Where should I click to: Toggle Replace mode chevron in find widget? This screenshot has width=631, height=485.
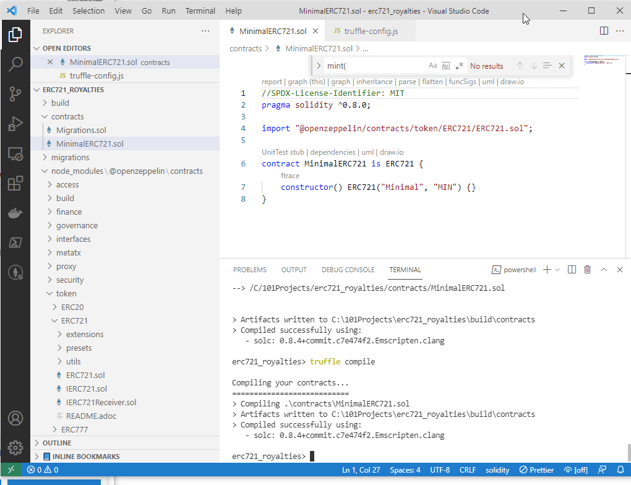click(x=319, y=66)
